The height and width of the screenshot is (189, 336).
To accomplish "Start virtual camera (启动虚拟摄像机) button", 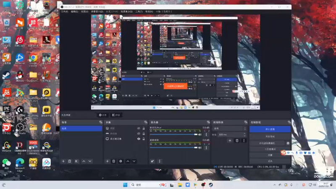I will pos(267,143).
